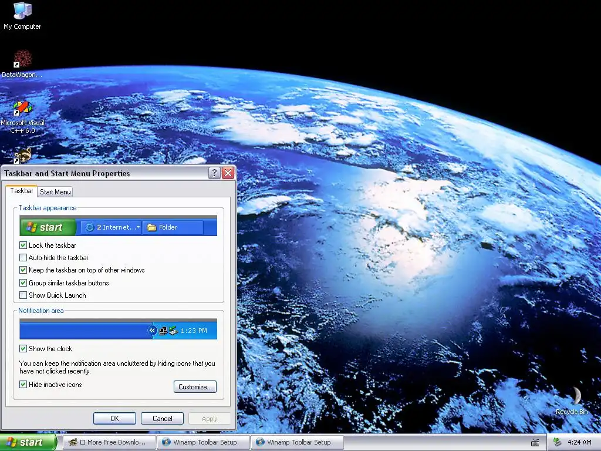601x451 pixels.
Task: Click the 4:24 AM system clock
Action: pos(579,442)
